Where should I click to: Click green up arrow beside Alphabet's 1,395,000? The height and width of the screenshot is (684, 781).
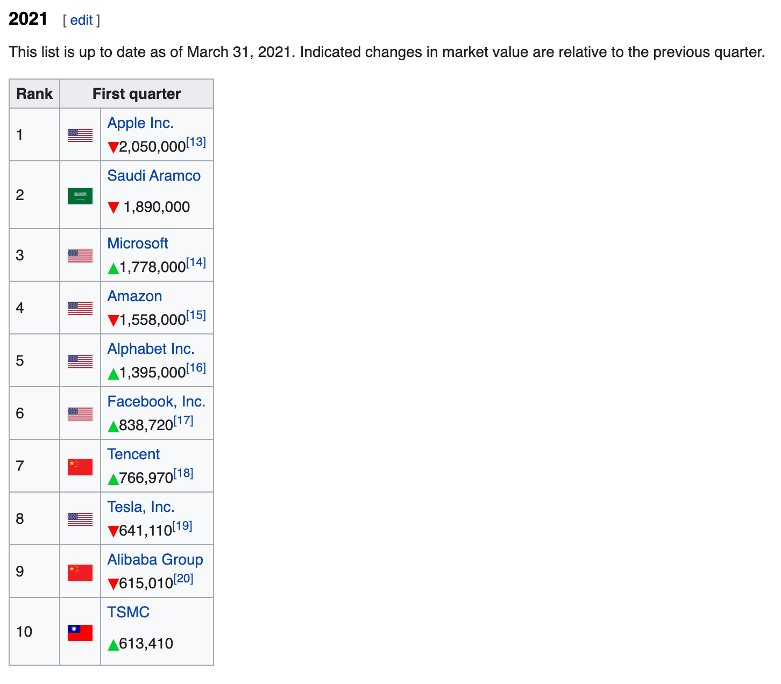click(113, 373)
